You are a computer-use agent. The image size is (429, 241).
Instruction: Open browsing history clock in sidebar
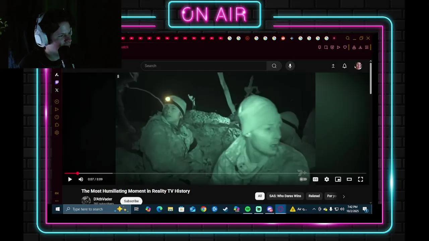(x=57, y=117)
